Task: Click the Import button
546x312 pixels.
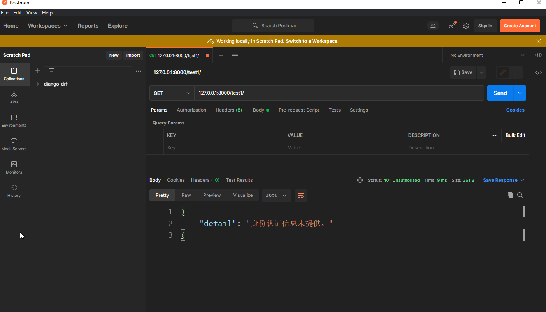Action: click(133, 55)
